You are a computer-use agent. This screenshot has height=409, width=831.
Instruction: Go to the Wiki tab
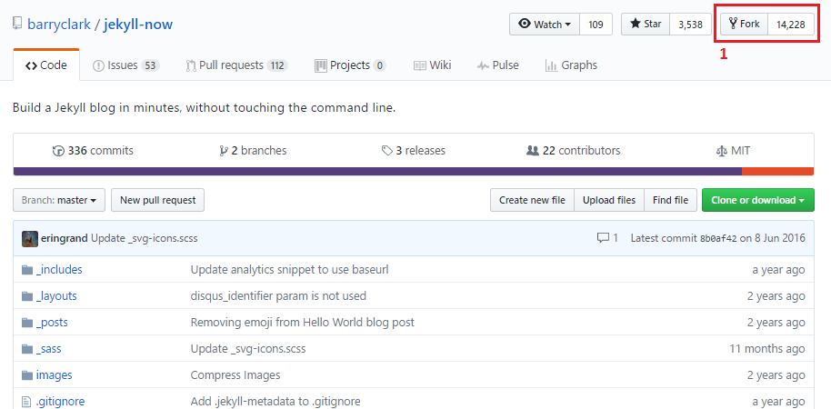click(433, 65)
